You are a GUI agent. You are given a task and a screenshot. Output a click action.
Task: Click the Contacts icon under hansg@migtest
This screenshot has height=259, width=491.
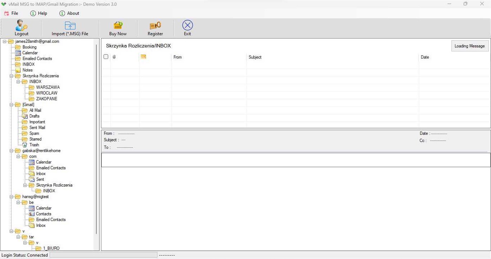(x=32, y=214)
